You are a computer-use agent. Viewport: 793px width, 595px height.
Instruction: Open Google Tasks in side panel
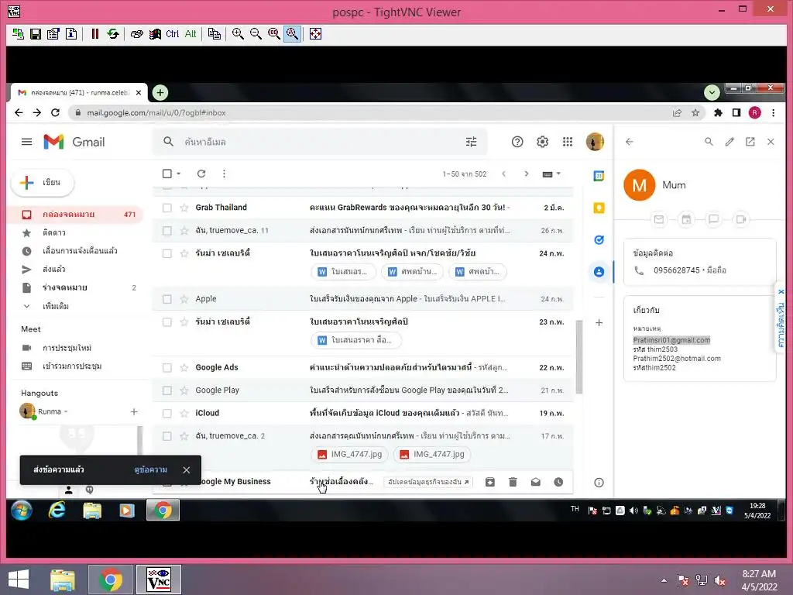[599, 240]
